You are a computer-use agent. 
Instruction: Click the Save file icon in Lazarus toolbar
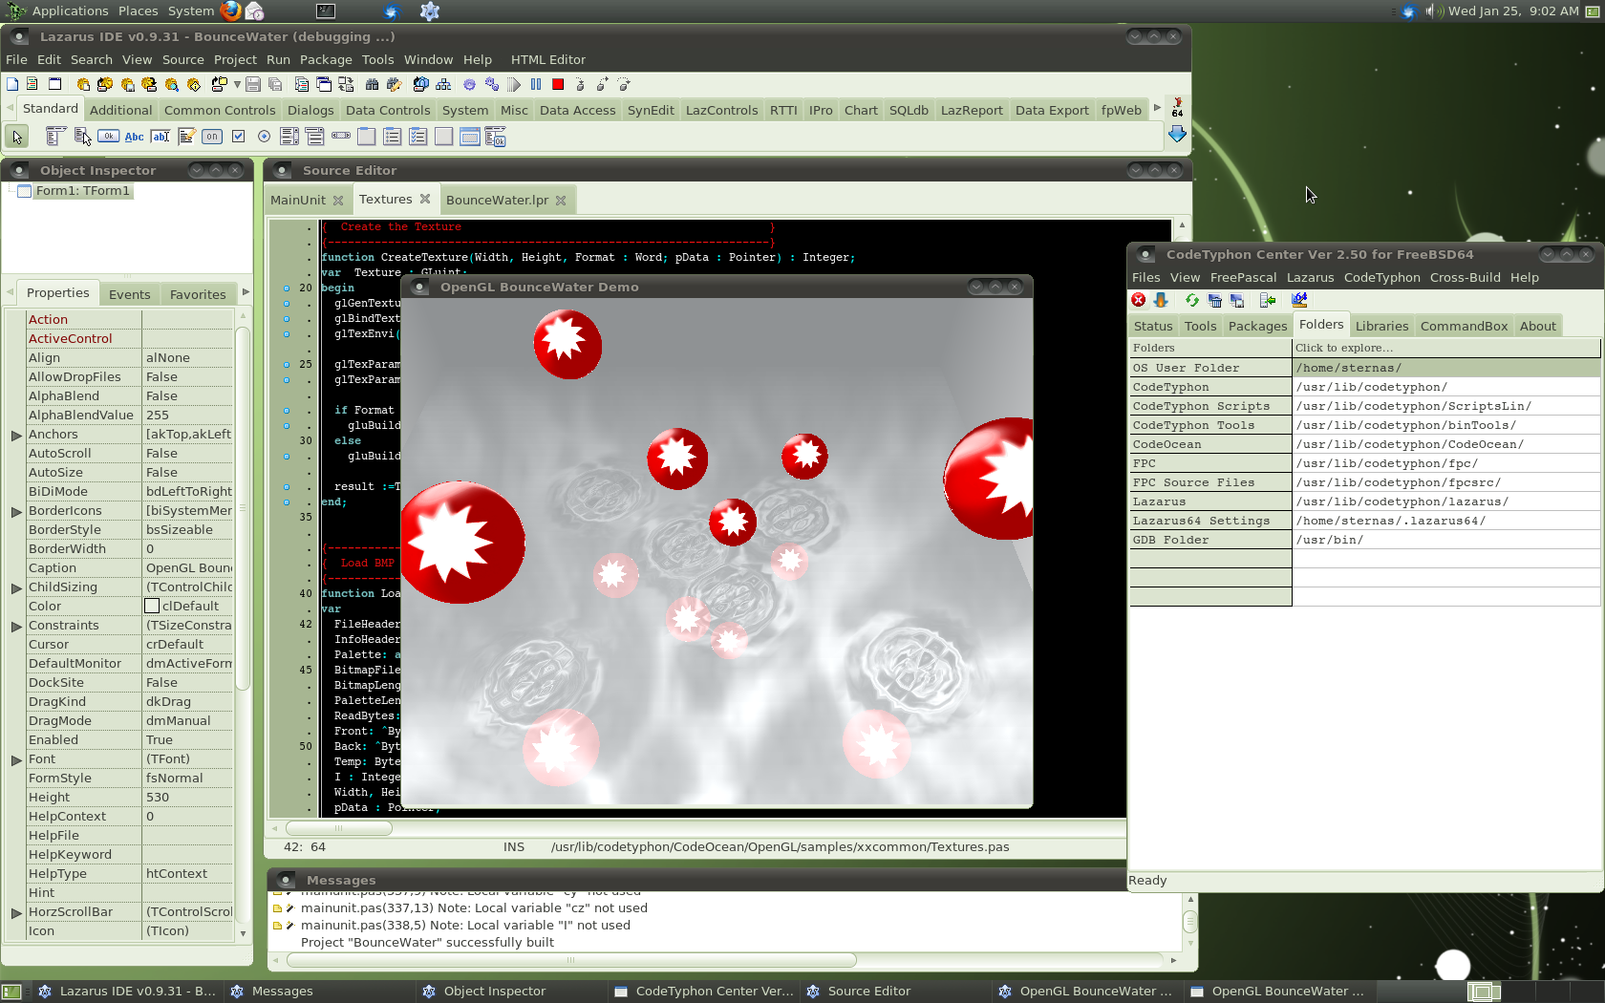(253, 84)
